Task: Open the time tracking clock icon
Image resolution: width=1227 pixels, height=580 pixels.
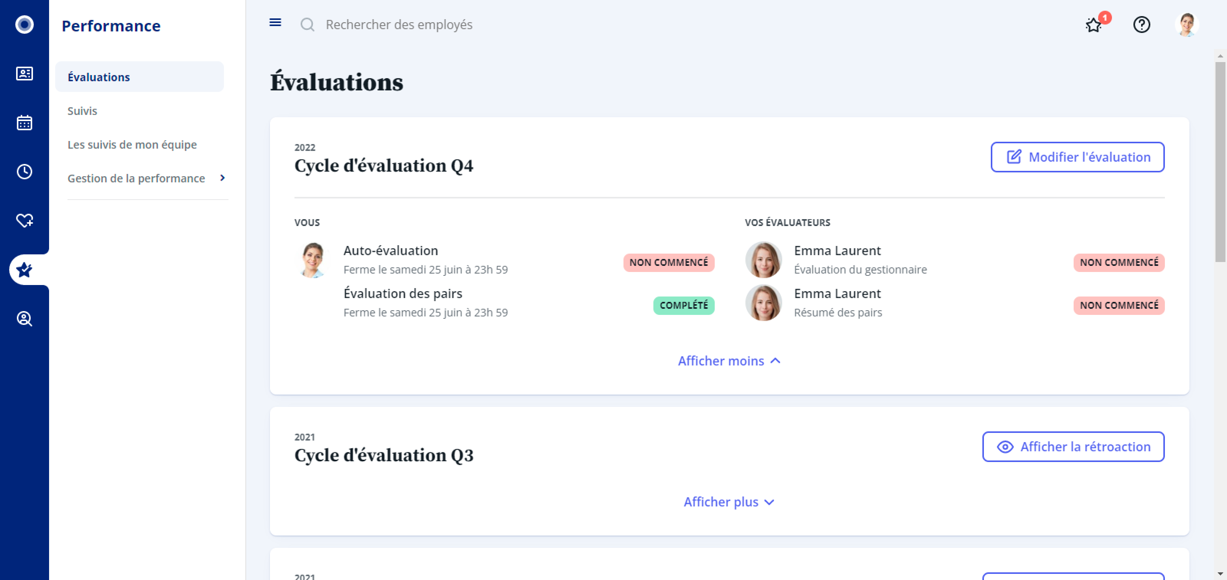Action: pyautogui.click(x=24, y=172)
